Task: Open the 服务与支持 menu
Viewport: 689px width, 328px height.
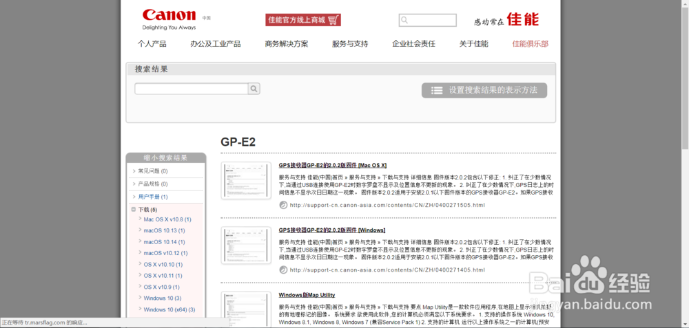Action: pyautogui.click(x=350, y=44)
